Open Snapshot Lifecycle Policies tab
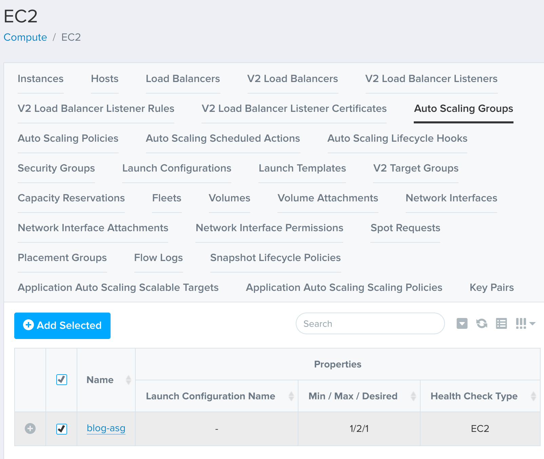 [275, 258]
